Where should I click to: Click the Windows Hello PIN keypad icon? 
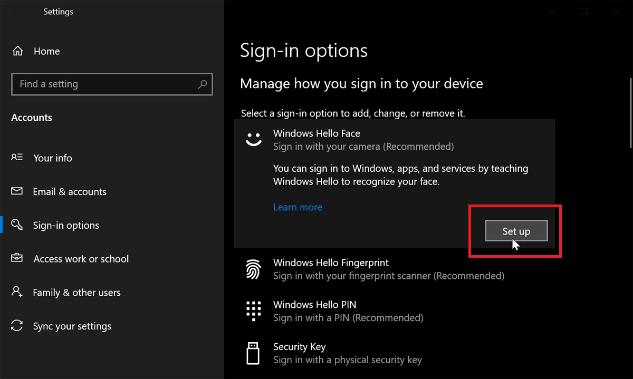254,310
